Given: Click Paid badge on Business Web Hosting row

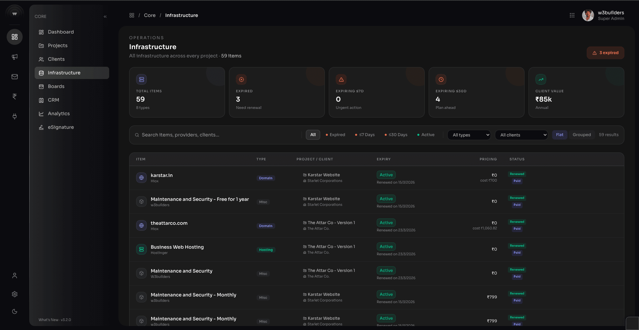Looking at the screenshot, I should tap(517, 253).
